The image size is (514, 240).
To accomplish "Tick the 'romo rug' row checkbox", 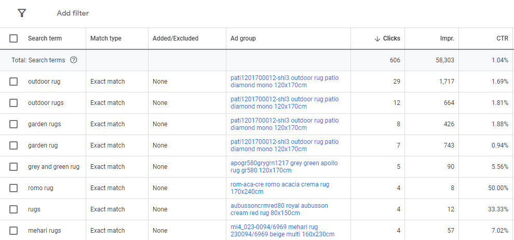I will (x=13, y=188).
